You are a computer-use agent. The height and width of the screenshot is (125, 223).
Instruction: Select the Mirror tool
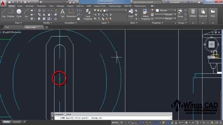(44, 15)
